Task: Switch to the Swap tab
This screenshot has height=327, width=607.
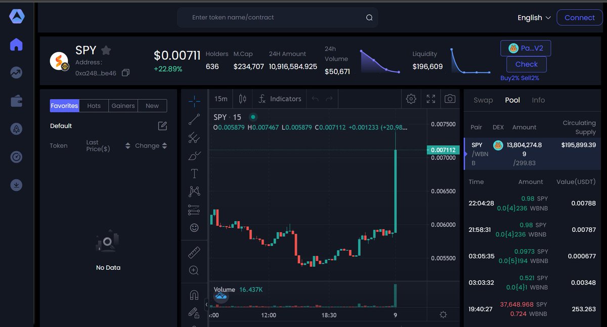Action: (x=483, y=100)
